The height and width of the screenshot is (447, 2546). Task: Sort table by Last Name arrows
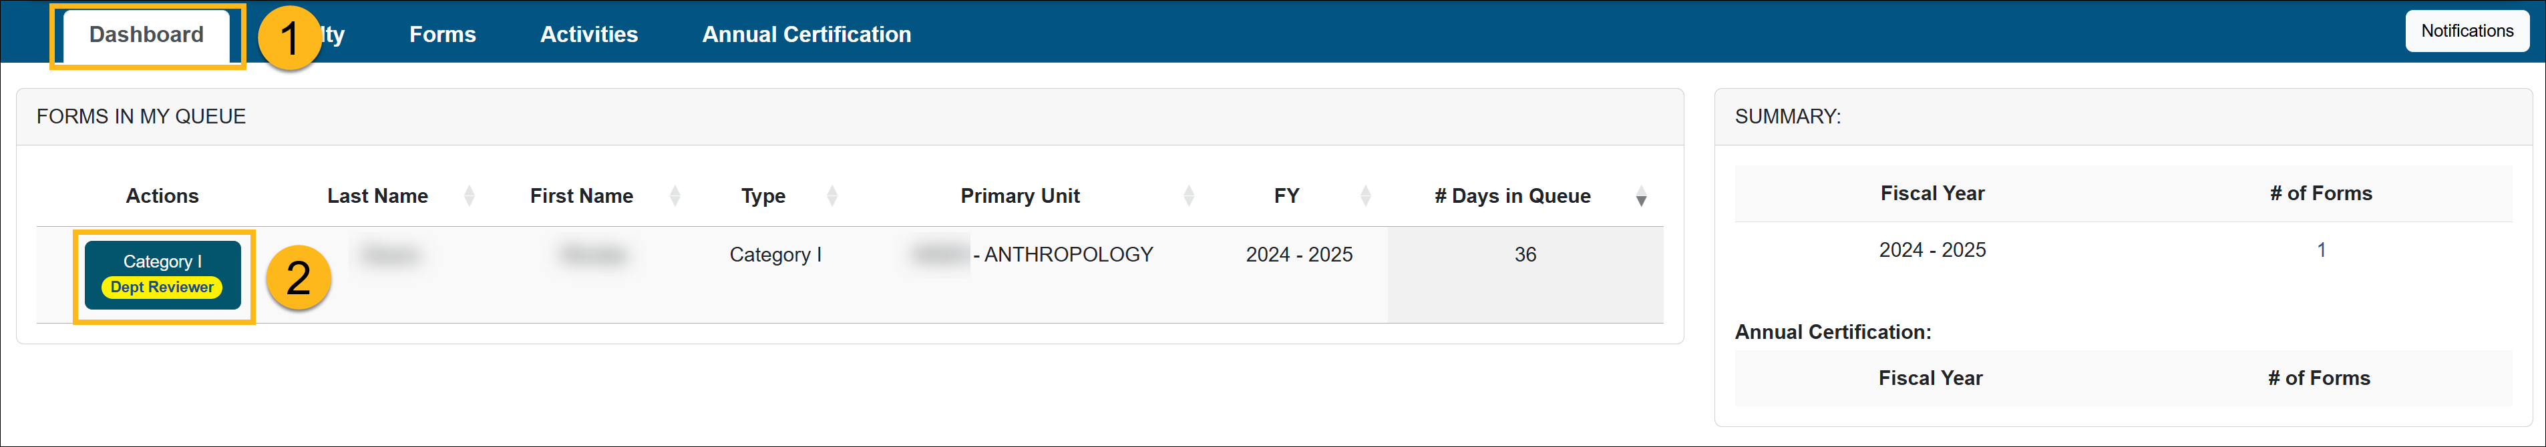coord(468,195)
